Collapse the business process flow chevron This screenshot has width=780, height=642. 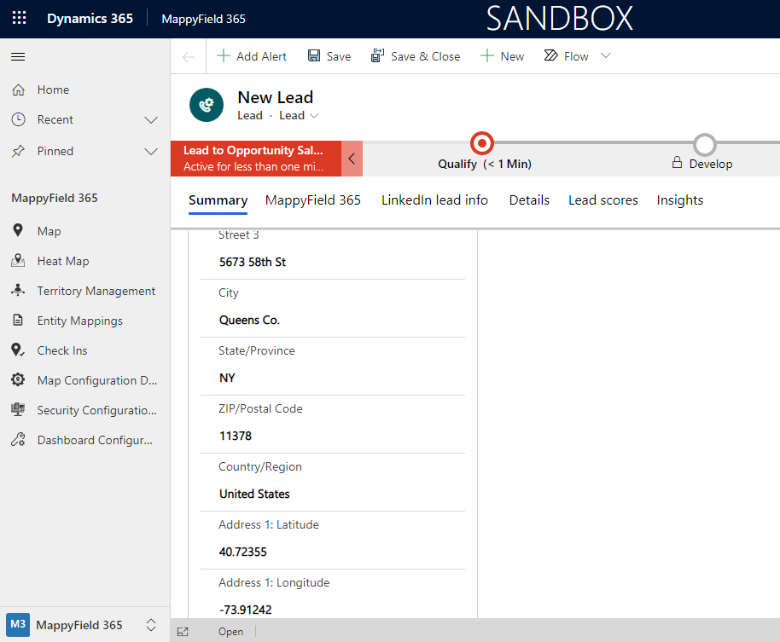pyautogui.click(x=352, y=159)
